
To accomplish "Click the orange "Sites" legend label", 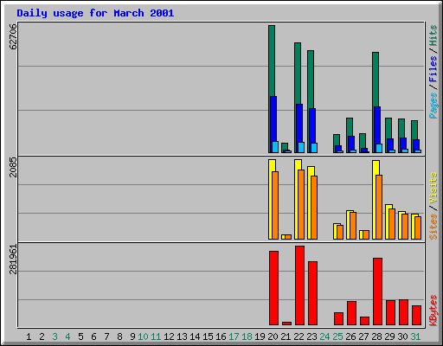I will [x=433, y=227].
